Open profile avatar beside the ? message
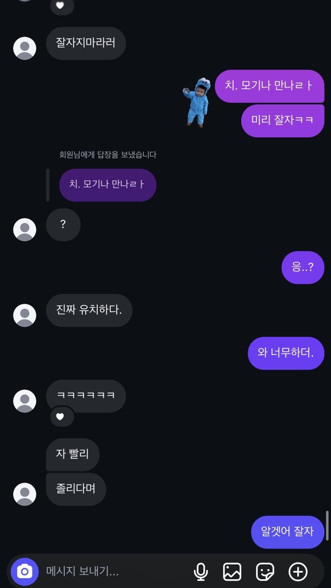 tap(25, 230)
